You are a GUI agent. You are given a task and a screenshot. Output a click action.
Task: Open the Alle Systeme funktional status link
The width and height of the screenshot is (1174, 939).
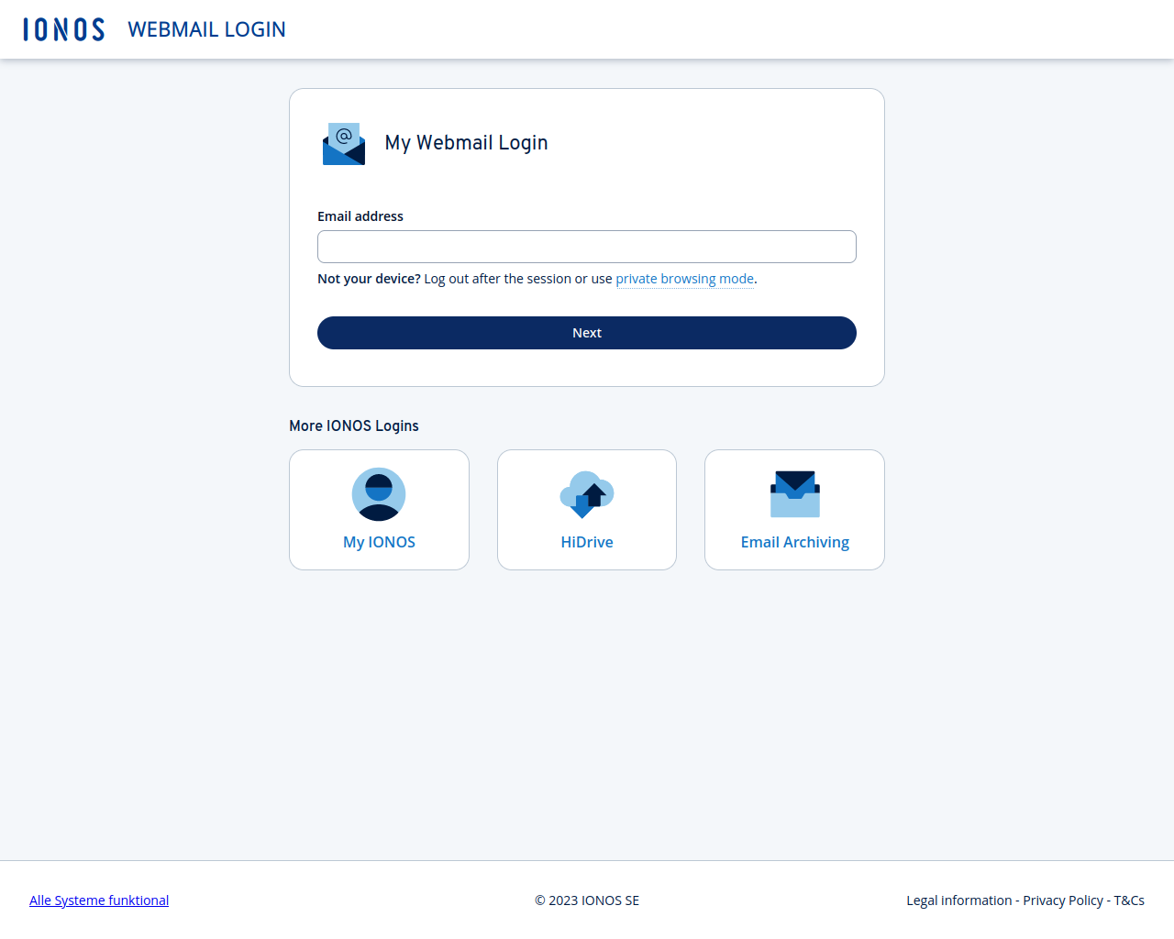pyautogui.click(x=99, y=900)
